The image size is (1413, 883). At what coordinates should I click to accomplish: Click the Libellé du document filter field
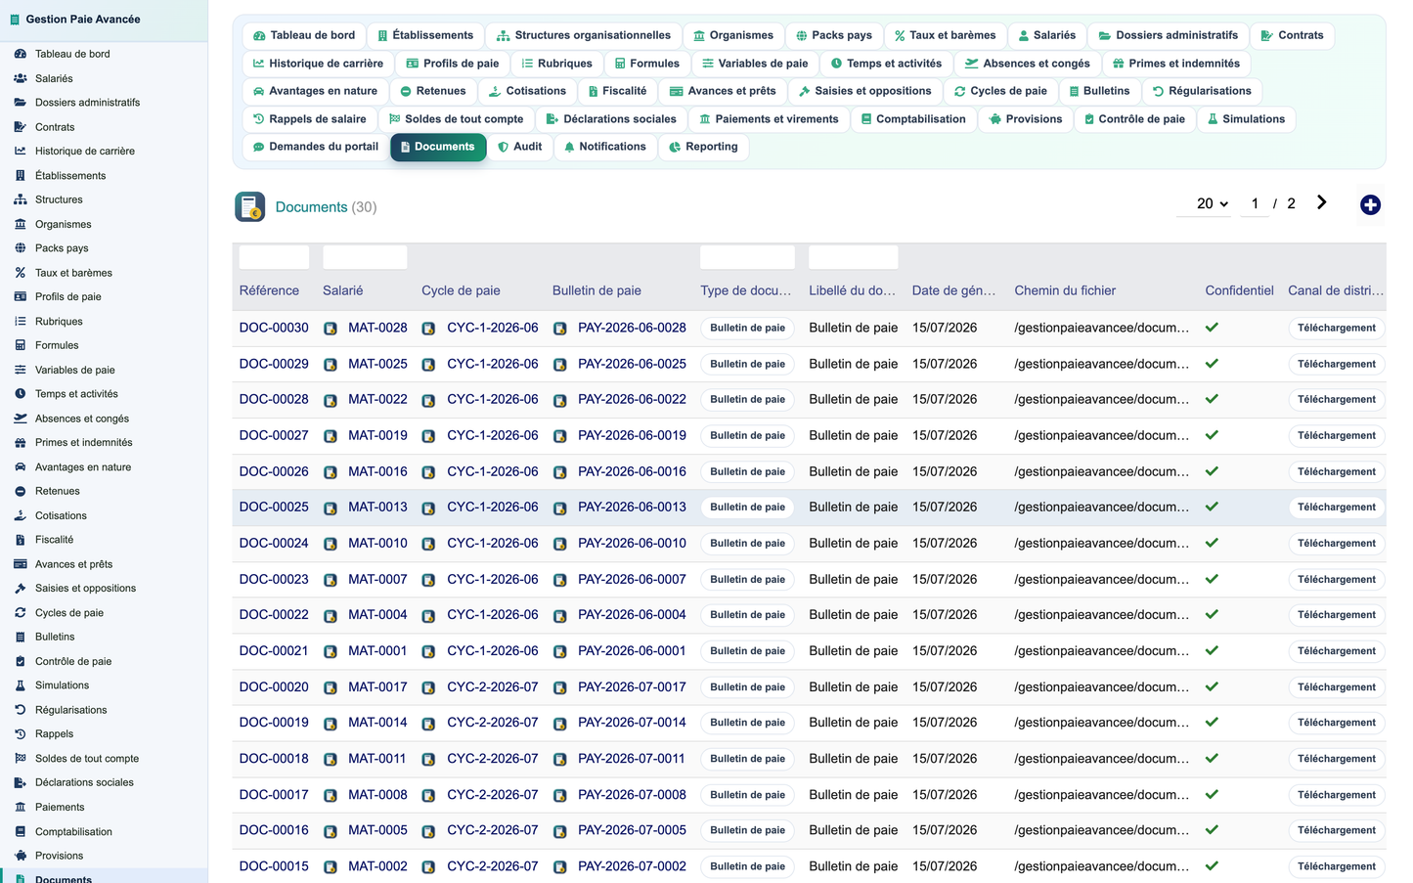853,257
